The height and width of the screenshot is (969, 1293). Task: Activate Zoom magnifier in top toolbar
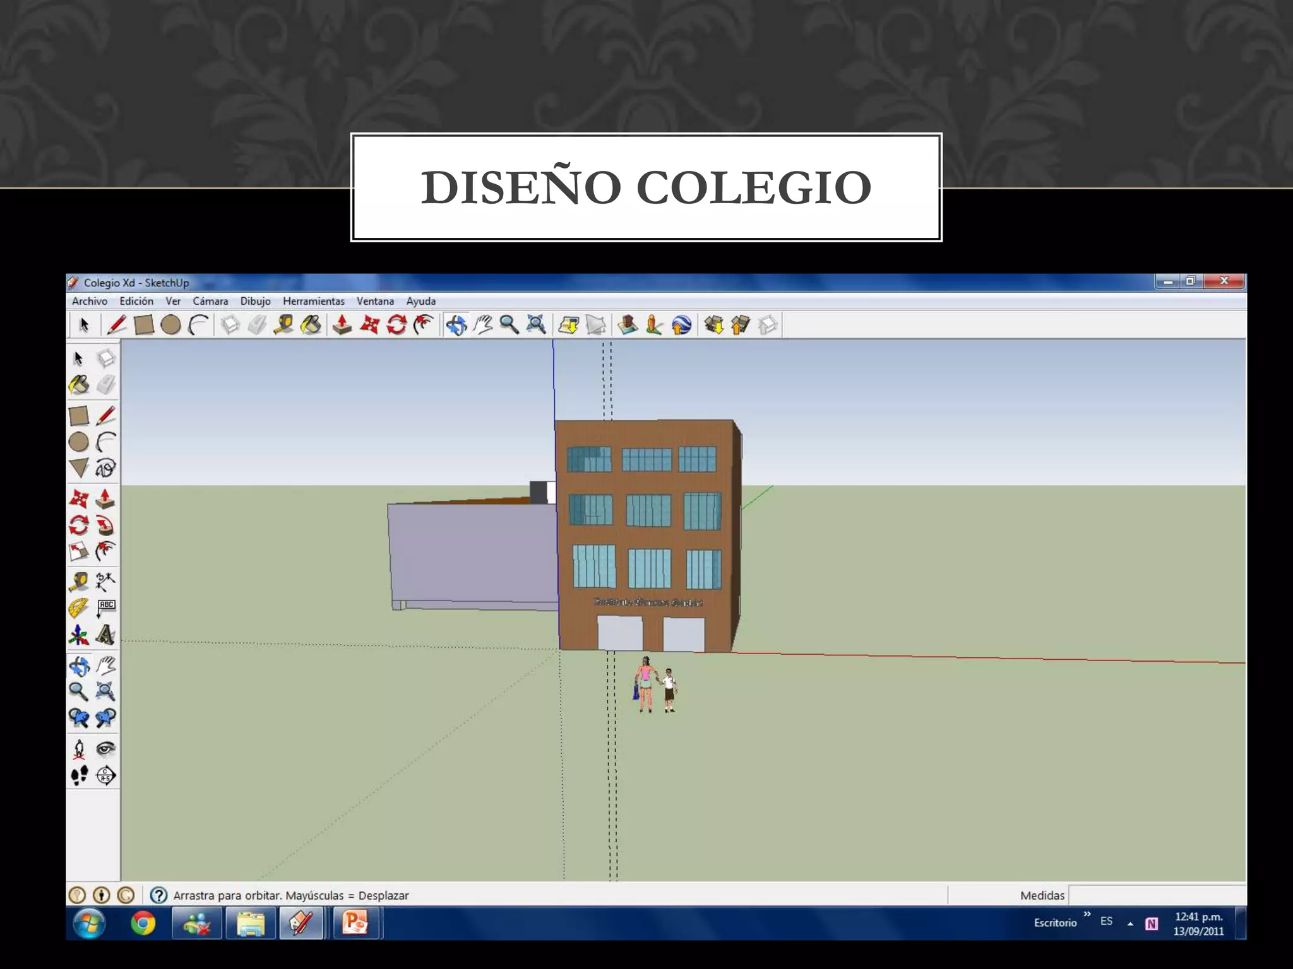click(x=509, y=325)
